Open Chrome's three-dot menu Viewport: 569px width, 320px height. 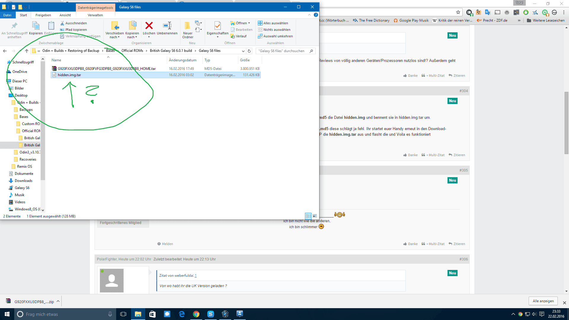564,12
